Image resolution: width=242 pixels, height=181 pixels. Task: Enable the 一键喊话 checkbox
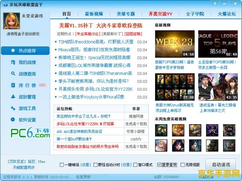62,165
